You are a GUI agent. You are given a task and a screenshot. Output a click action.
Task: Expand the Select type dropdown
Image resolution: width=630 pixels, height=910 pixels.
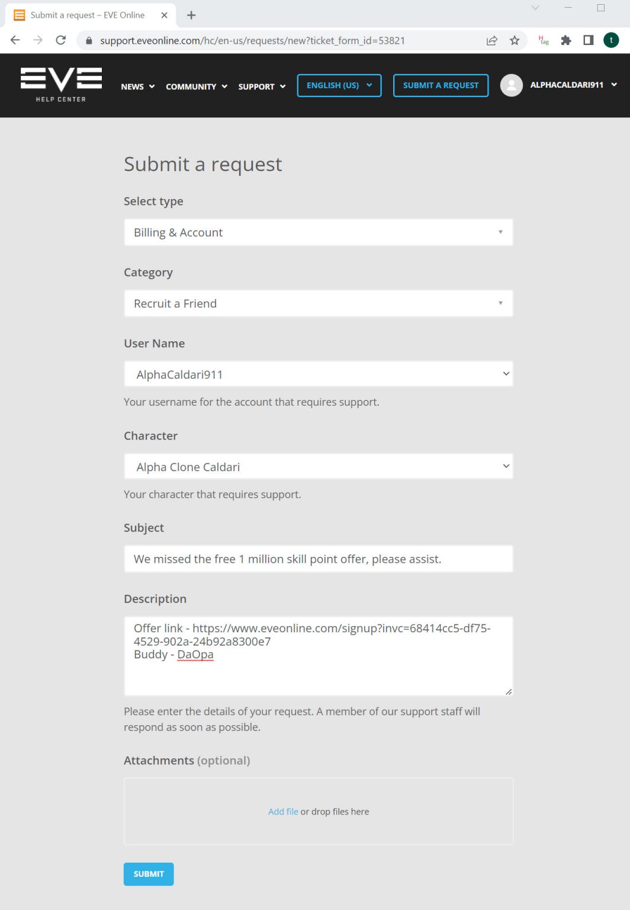click(x=318, y=232)
